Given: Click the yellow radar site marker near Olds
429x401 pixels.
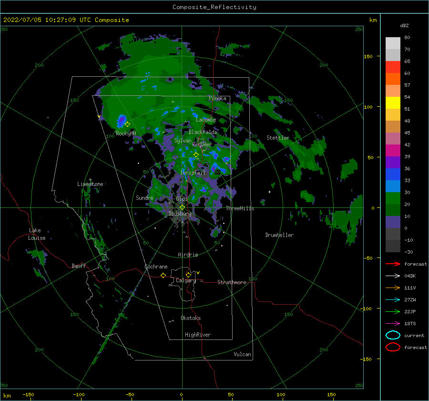Looking at the screenshot, I should [182, 207].
